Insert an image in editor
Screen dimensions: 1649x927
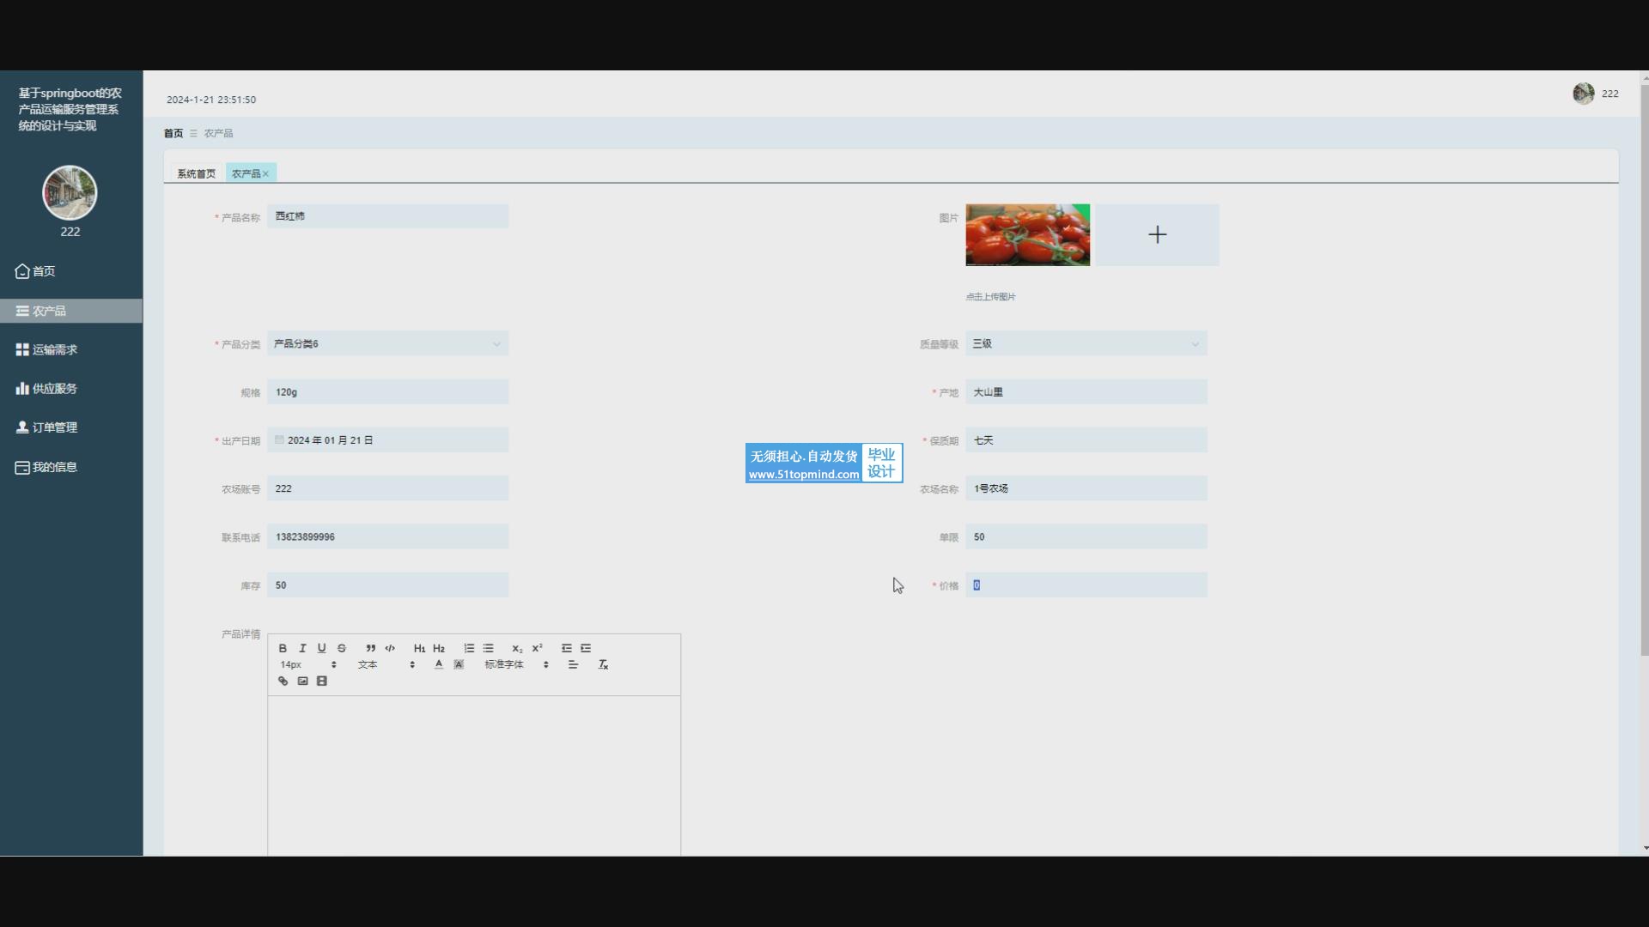click(302, 681)
